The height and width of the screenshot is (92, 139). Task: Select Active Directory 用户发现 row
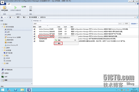coord(86,34)
